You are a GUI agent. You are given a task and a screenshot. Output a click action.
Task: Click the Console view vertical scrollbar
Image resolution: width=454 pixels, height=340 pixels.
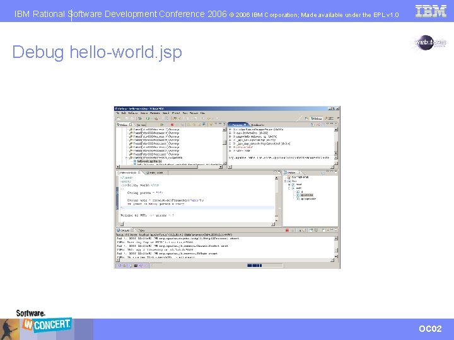point(336,247)
